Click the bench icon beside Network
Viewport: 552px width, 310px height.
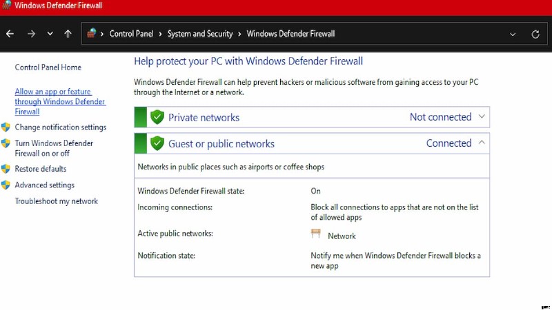pos(316,234)
